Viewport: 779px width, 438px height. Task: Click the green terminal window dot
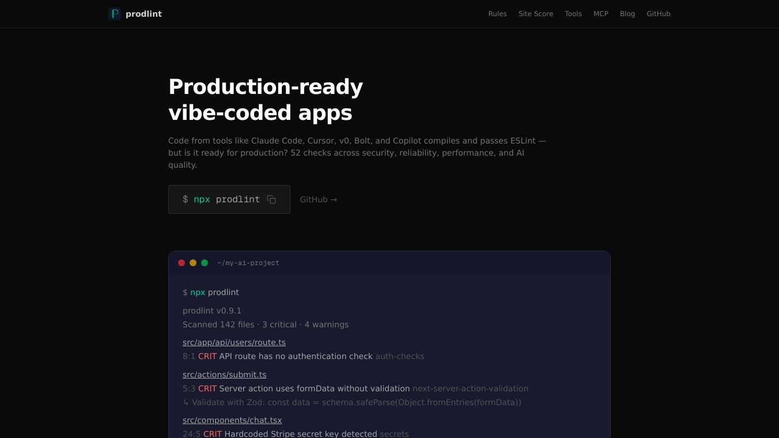coord(205,263)
